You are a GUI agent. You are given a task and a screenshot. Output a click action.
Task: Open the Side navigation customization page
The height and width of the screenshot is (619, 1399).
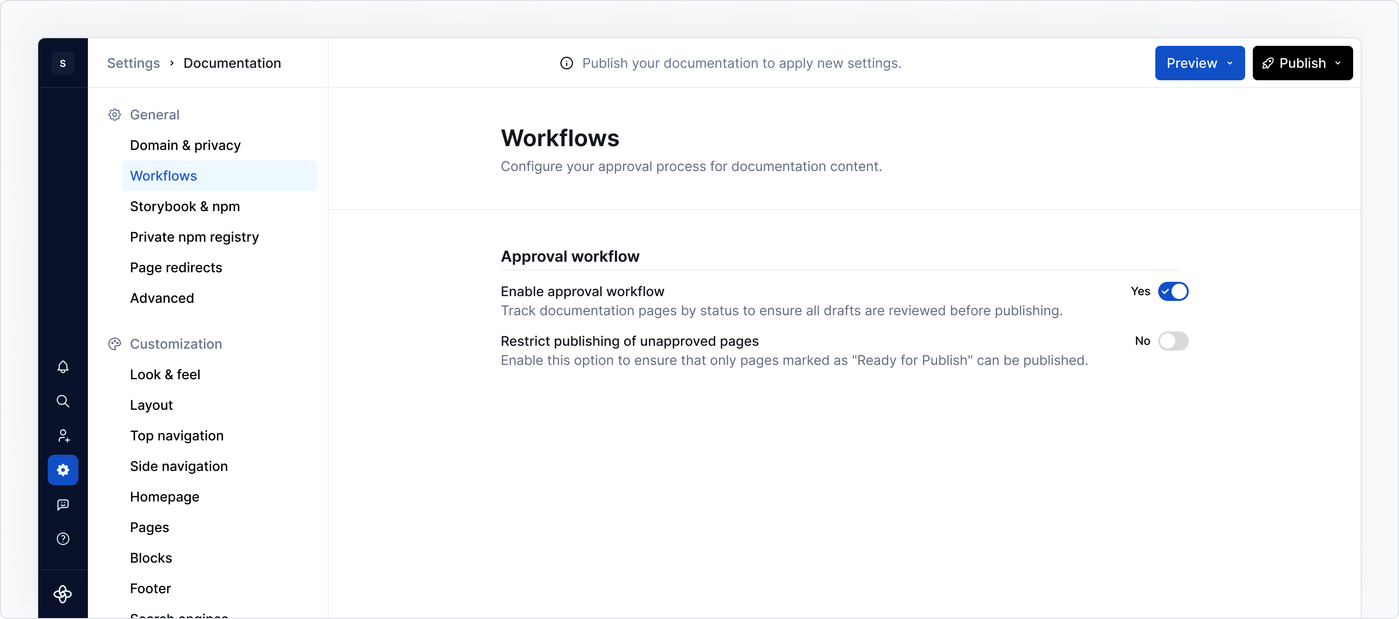click(179, 466)
